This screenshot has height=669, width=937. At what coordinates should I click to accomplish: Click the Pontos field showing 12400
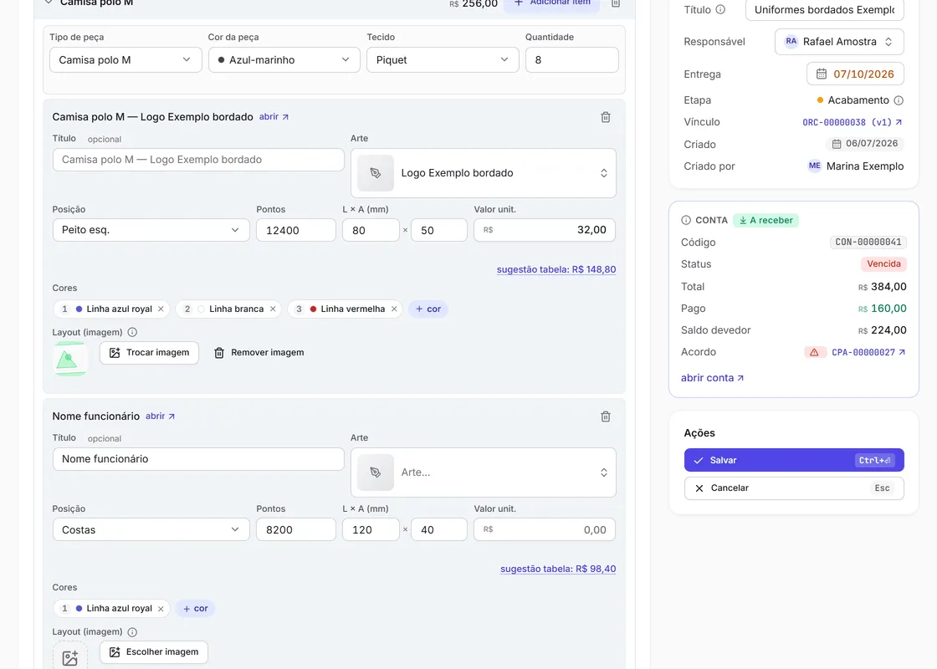coord(296,230)
